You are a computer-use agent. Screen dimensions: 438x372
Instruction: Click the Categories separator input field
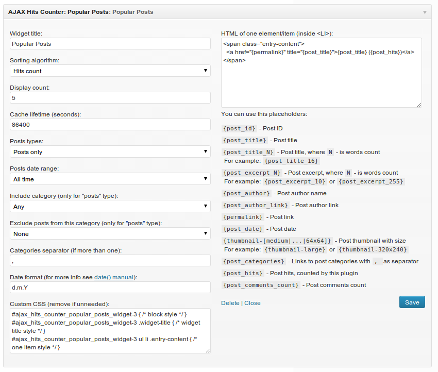[110, 261]
